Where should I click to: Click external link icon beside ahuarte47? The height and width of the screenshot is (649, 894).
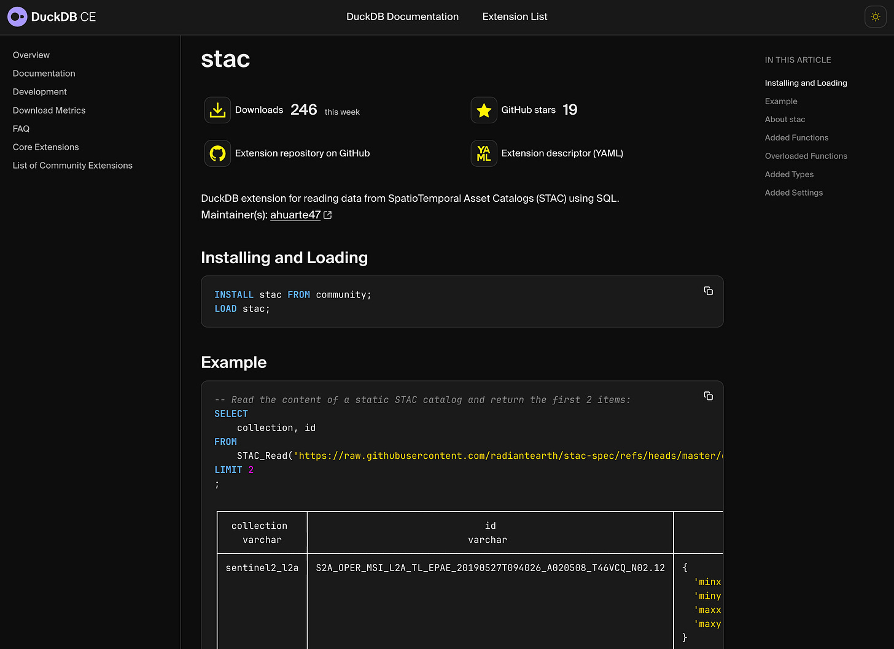click(328, 215)
